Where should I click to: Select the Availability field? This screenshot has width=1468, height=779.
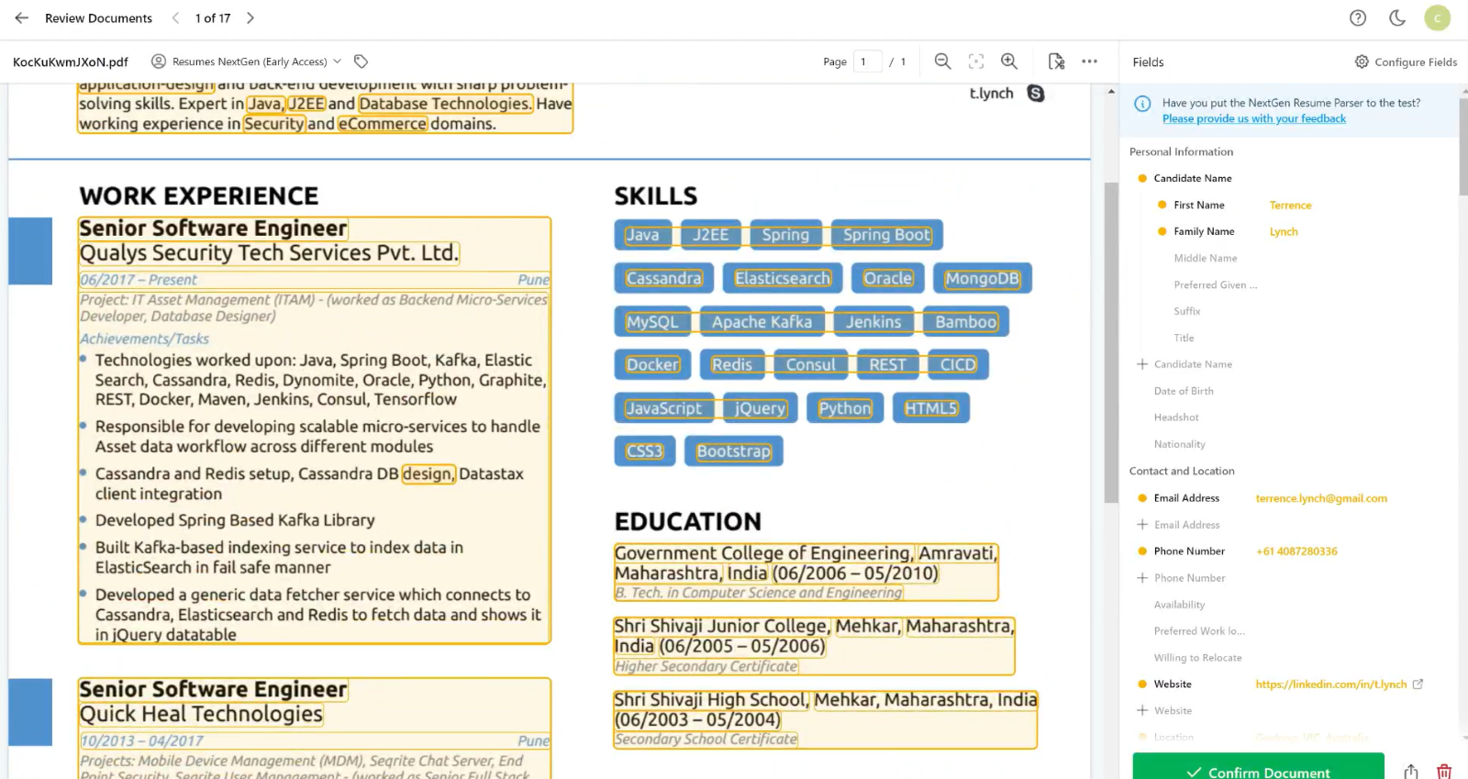1179,605
